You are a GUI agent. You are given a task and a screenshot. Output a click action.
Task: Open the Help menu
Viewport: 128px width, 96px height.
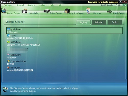[x=52, y=5]
